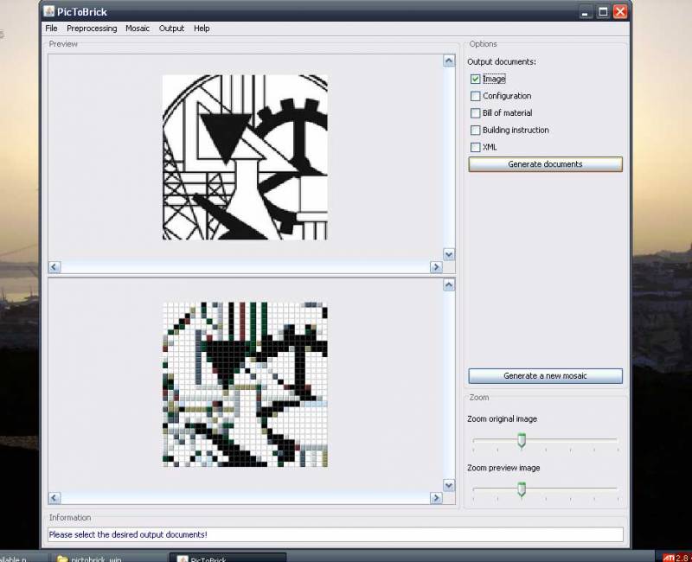Click the up arrow of original image scrollbar
Viewport: 692px width, 562px height.
(x=449, y=61)
